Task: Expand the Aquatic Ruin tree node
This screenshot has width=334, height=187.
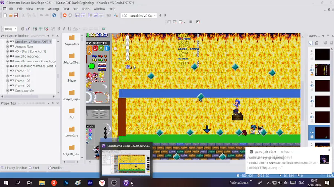Action: tap(7, 47)
